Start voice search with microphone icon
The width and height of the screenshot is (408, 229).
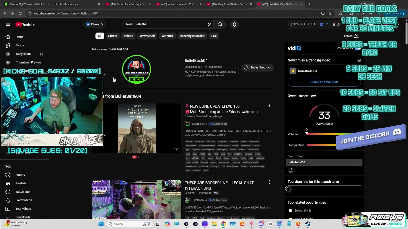click(234, 24)
